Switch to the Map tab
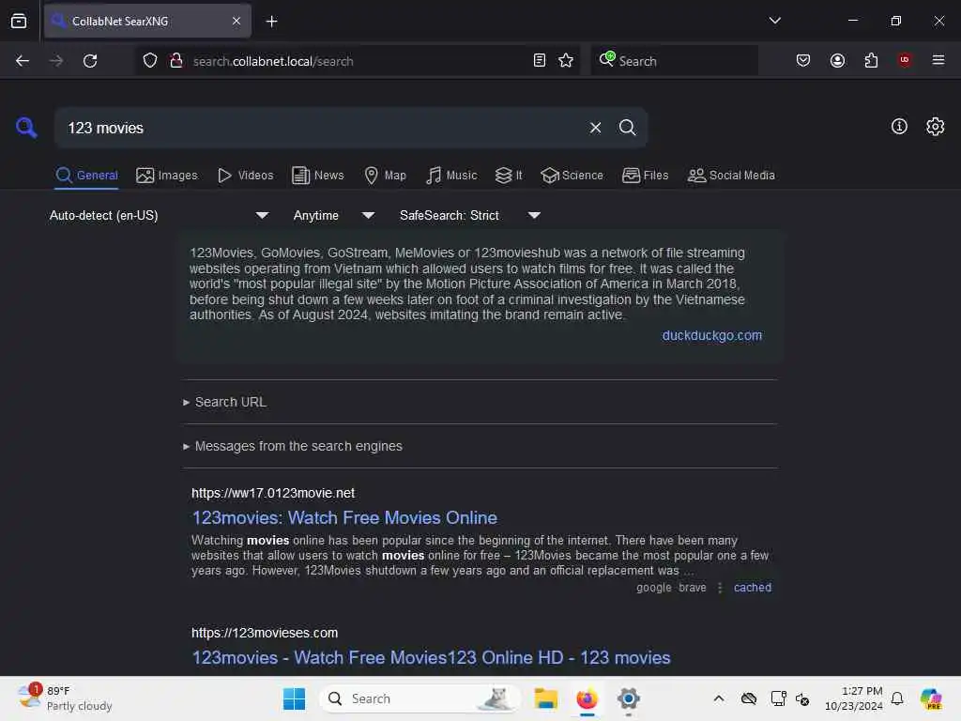The image size is (961, 721). [x=386, y=176]
